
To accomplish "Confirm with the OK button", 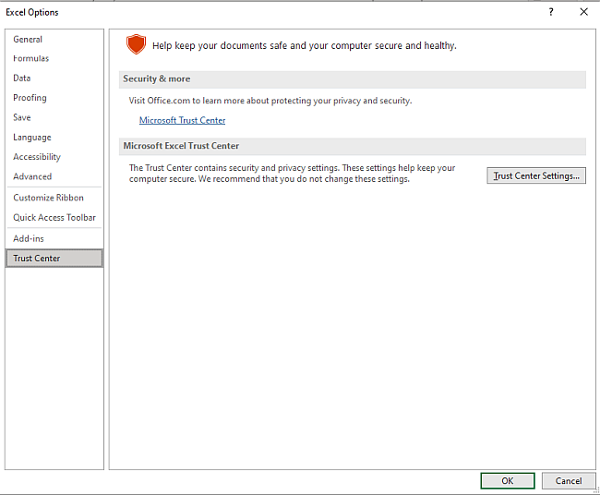I will [x=507, y=480].
